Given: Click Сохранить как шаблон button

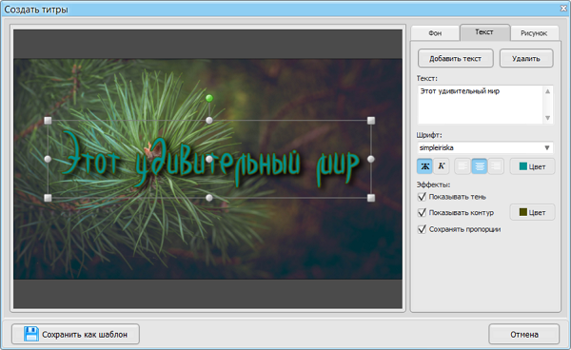Looking at the screenshot, I should 75,334.
